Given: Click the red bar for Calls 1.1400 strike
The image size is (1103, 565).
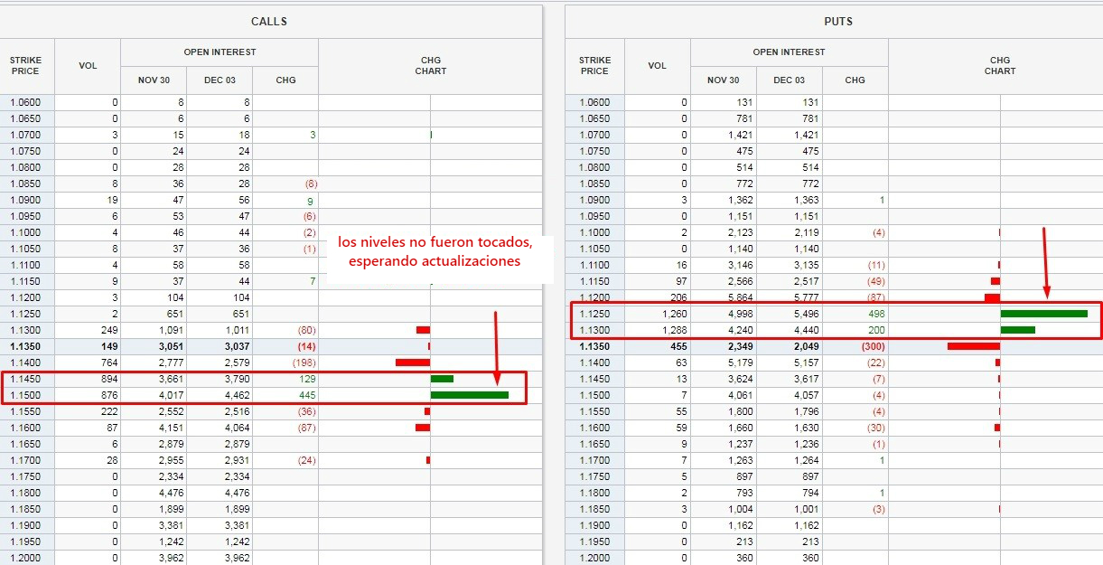Looking at the screenshot, I should [412, 363].
